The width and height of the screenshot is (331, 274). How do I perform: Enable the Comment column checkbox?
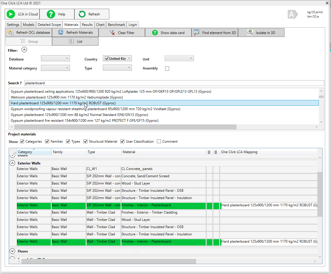coord(159,142)
